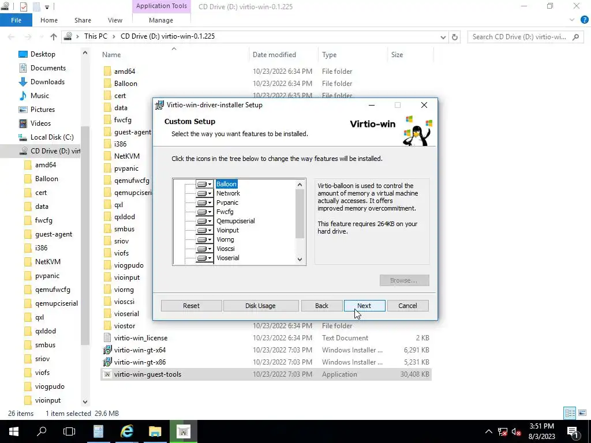
Task: Open the Manage ribbon tab
Action: pyautogui.click(x=161, y=20)
